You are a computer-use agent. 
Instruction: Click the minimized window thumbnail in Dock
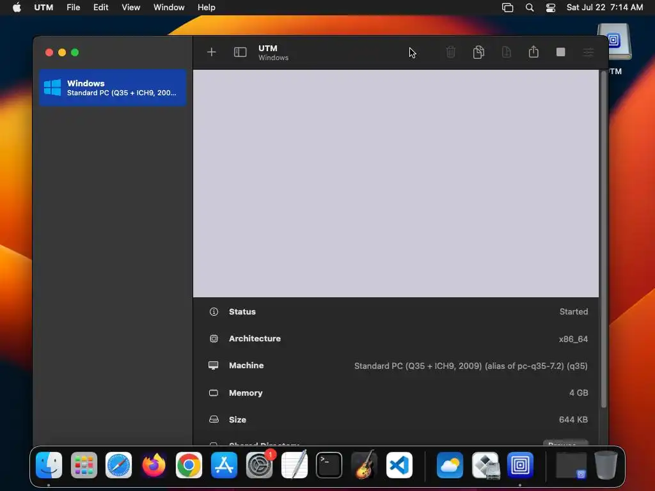click(x=571, y=465)
